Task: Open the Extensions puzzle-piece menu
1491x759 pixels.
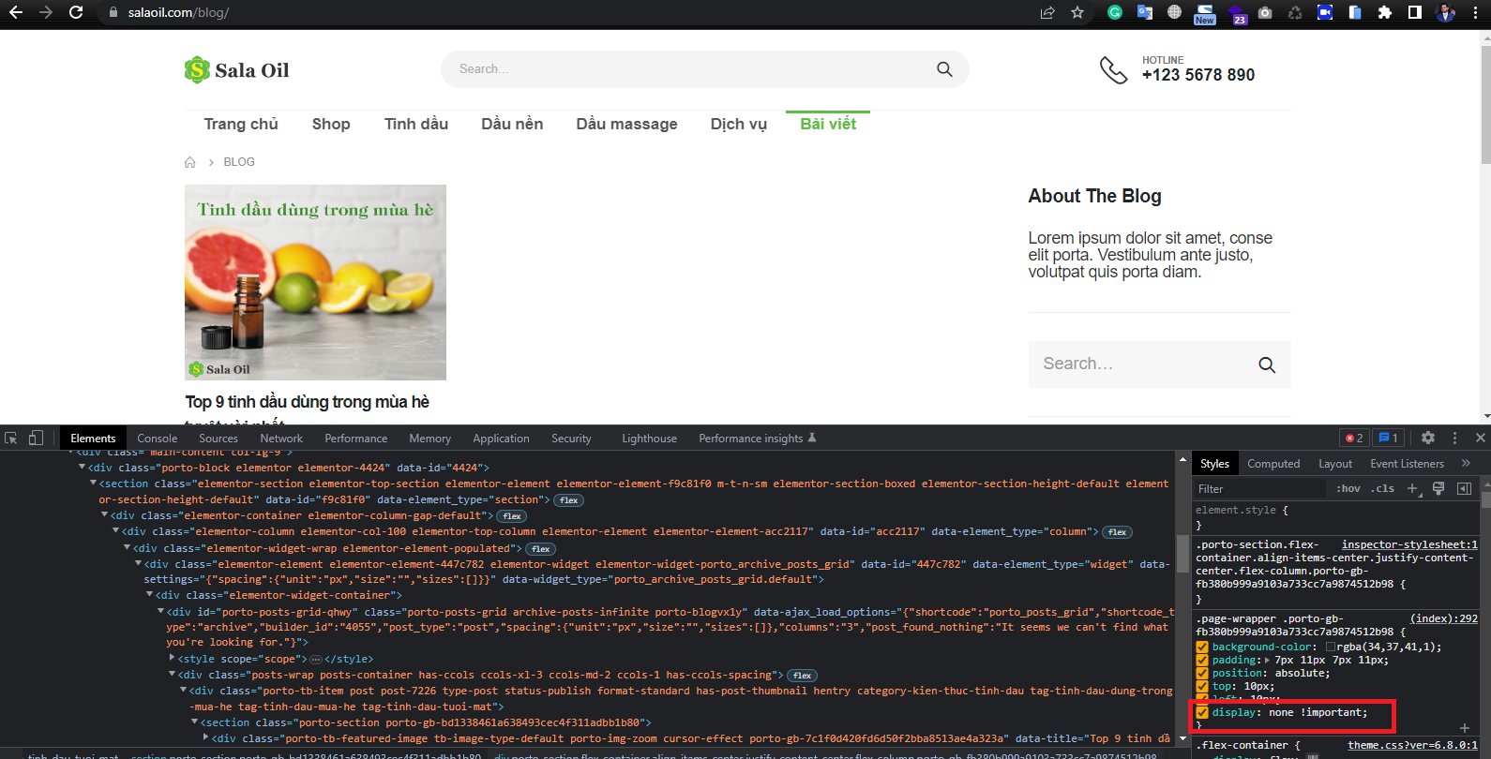Action: 1385,12
